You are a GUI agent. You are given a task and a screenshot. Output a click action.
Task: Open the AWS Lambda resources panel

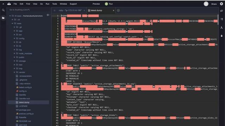point(222,27)
